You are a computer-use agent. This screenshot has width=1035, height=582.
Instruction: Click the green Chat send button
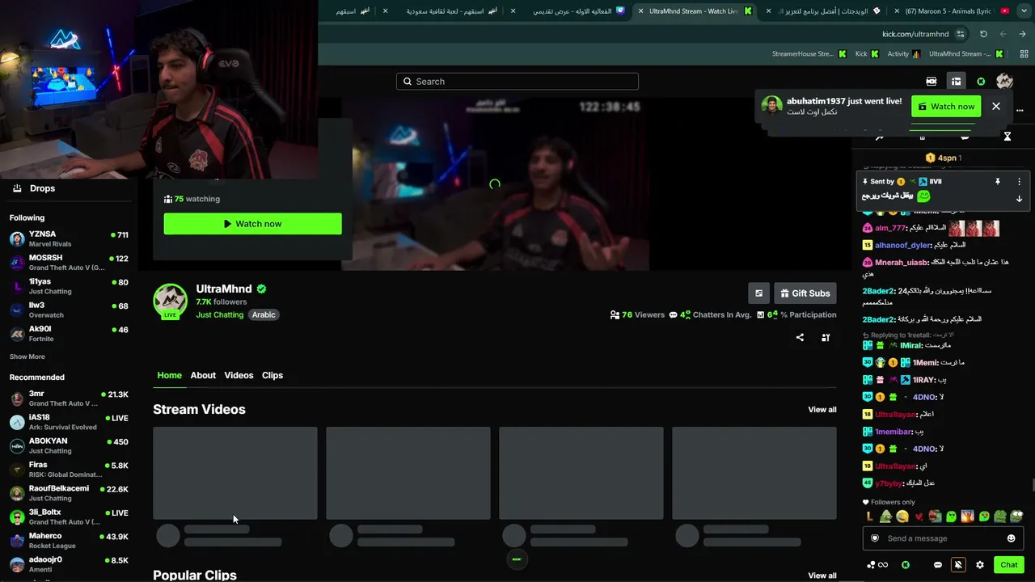[1008, 565]
